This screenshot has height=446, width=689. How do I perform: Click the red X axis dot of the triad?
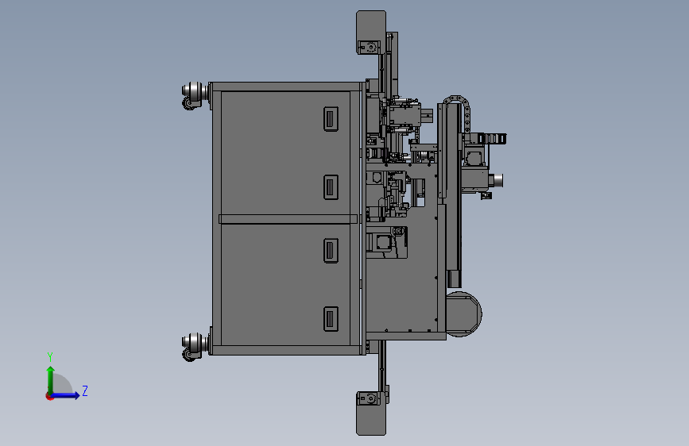tap(48, 396)
